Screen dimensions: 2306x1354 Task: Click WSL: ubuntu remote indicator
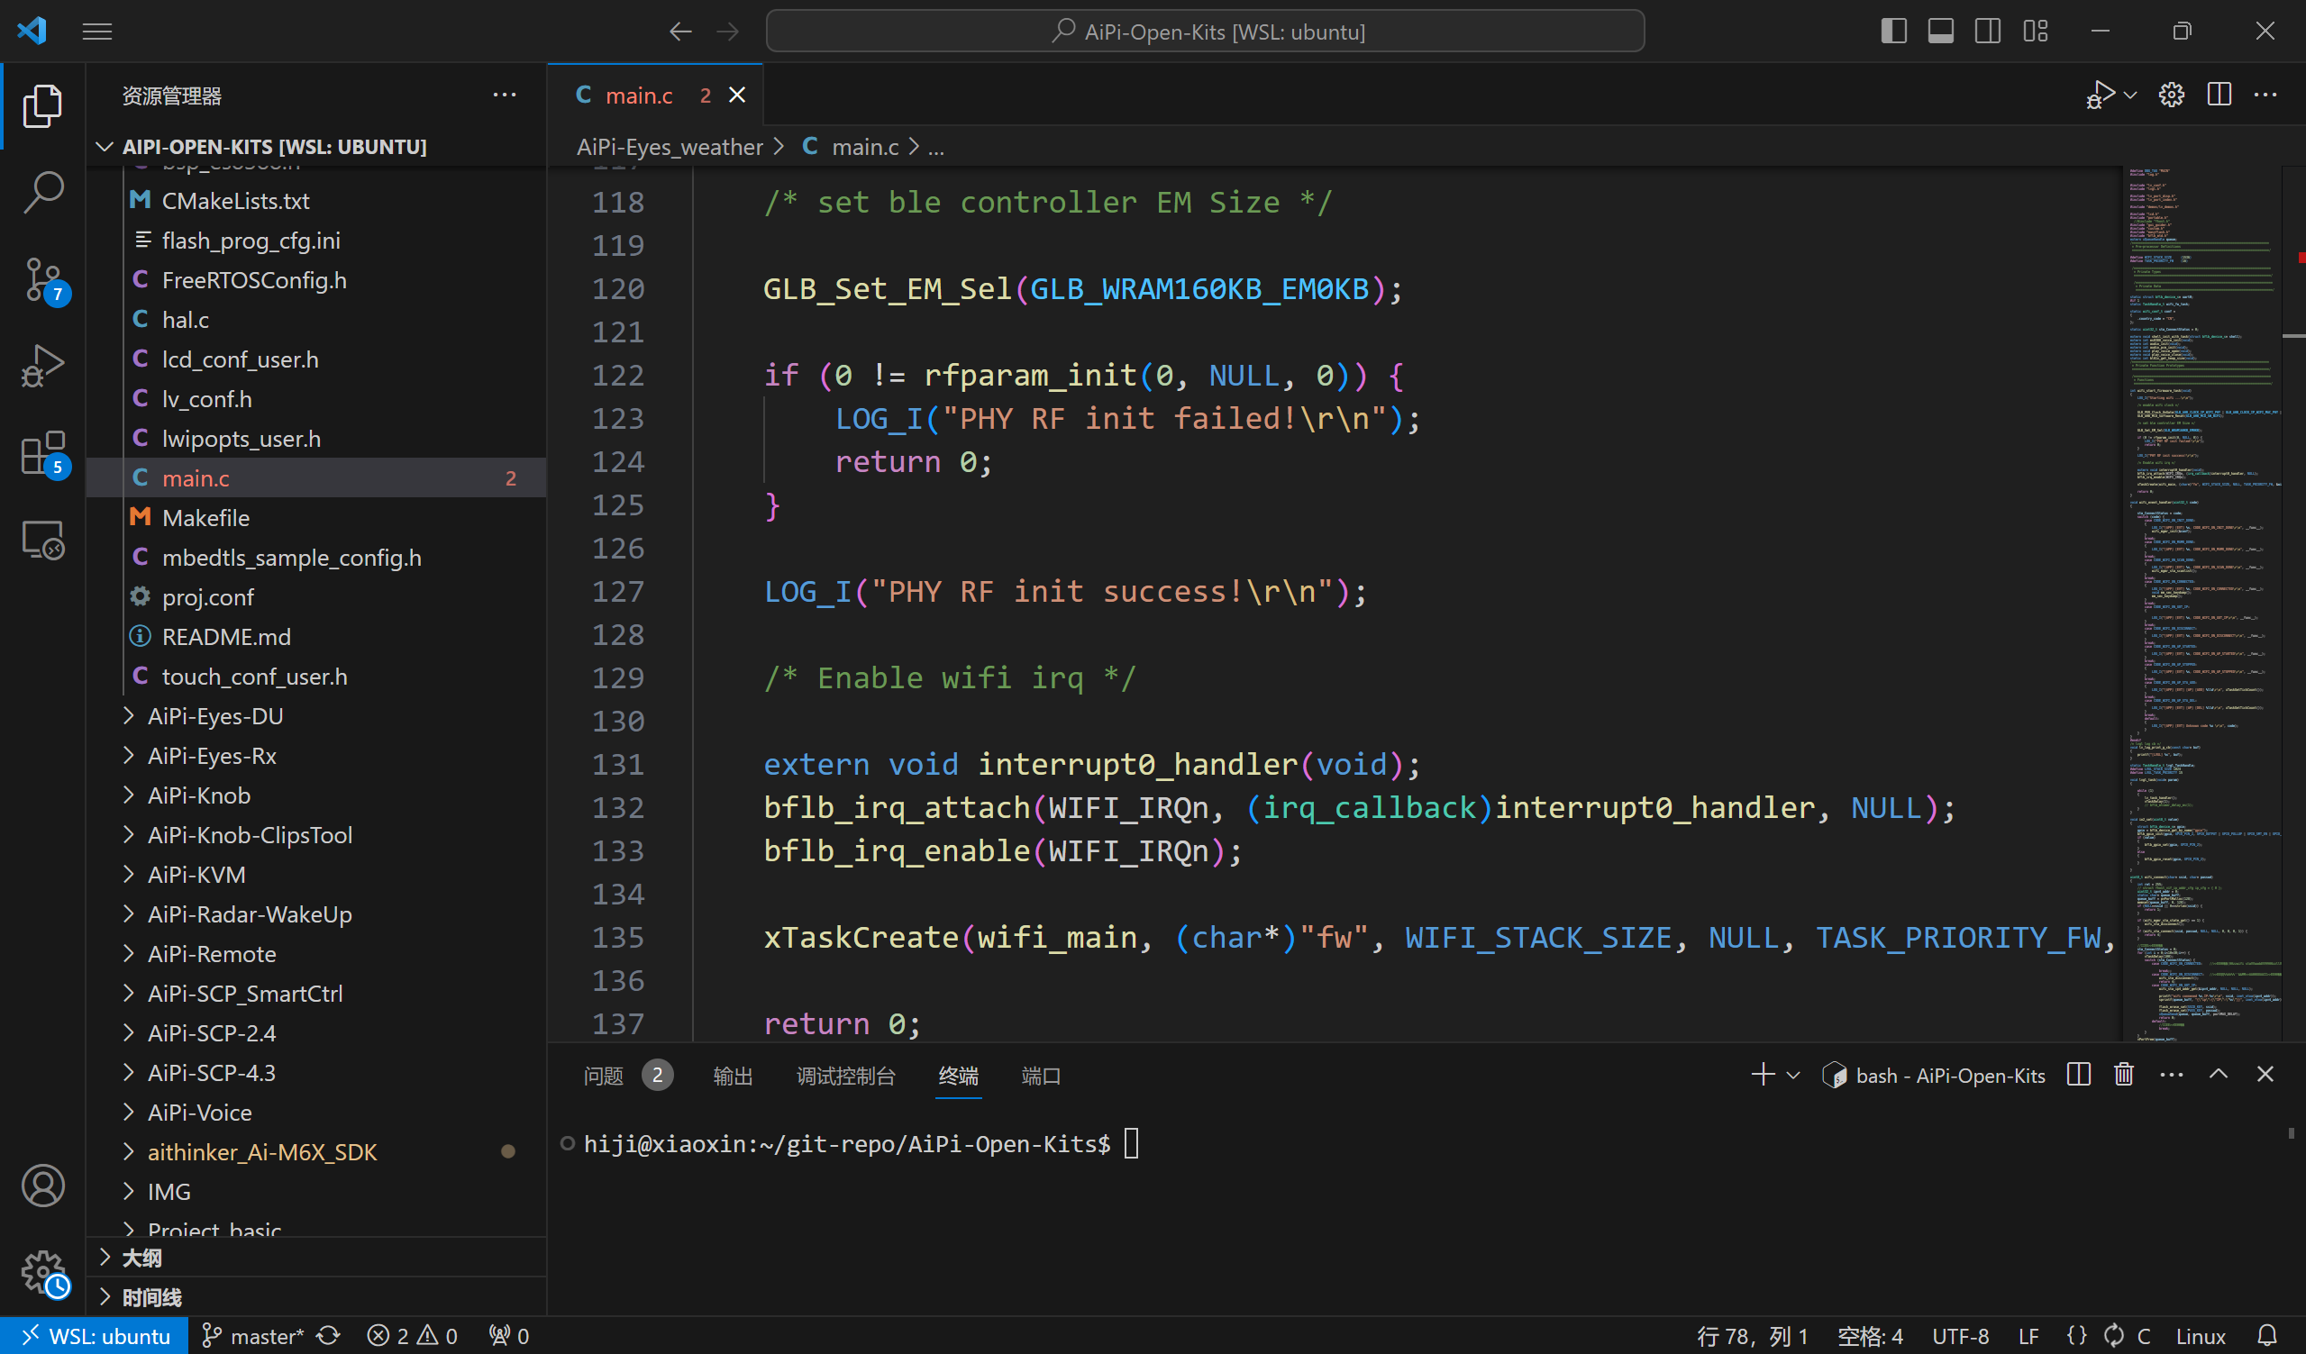pyautogui.click(x=95, y=1336)
